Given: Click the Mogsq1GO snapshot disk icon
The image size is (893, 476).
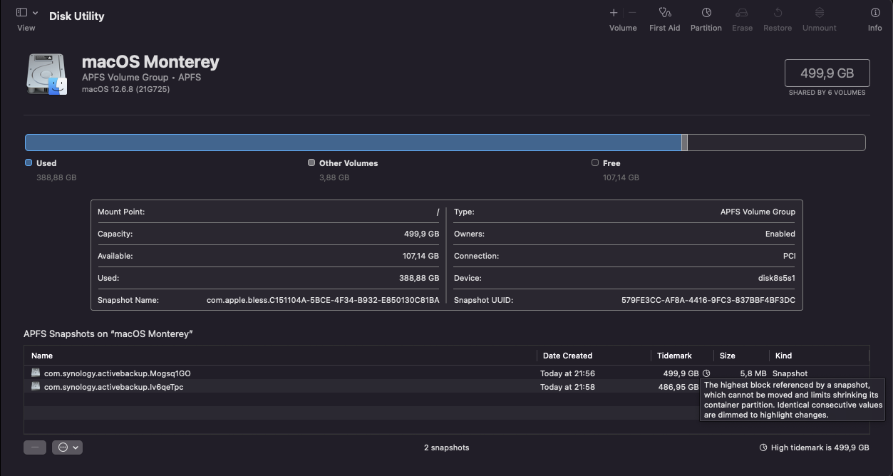Looking at the screenshot, I should coord(36,373).
